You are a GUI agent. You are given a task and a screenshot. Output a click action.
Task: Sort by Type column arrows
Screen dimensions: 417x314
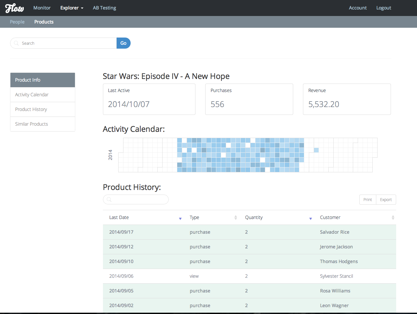tap(236, 217)
